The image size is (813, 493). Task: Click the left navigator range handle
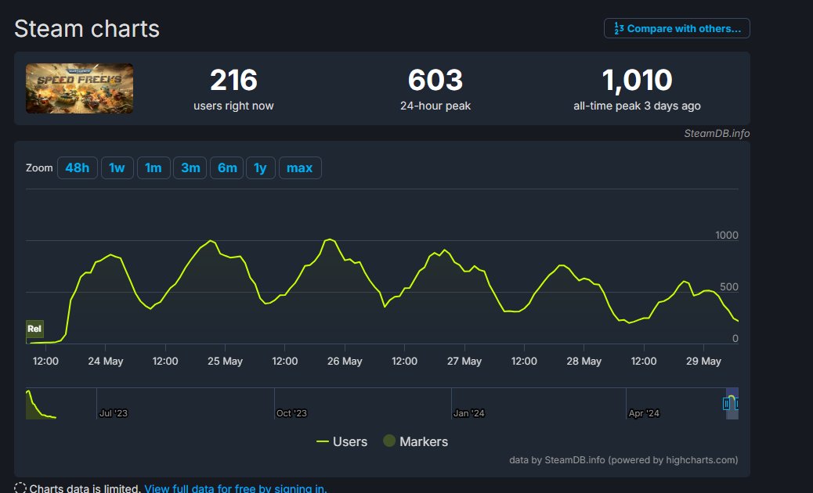tap(726, 404)
